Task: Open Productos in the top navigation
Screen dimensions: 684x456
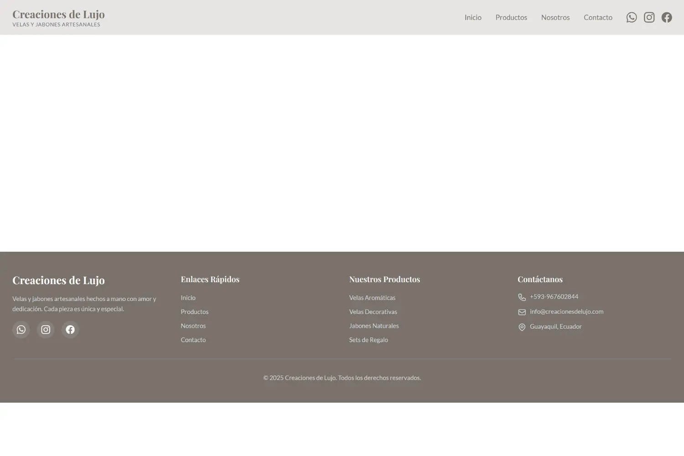Action: (x=511, y=17)
